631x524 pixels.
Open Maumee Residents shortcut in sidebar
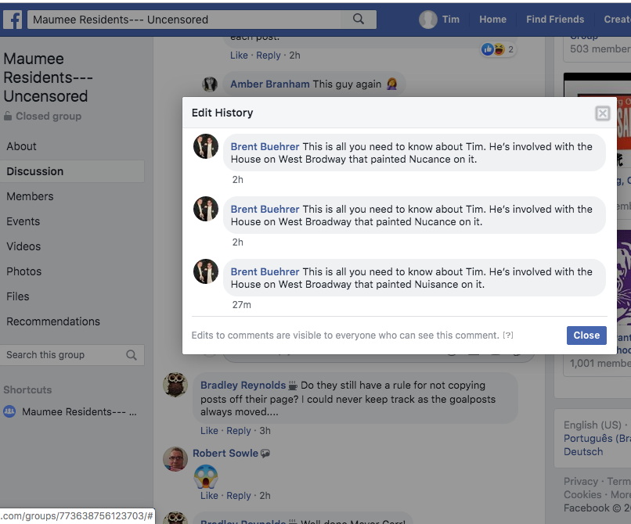pyautogui.click(x=78, y=411)
